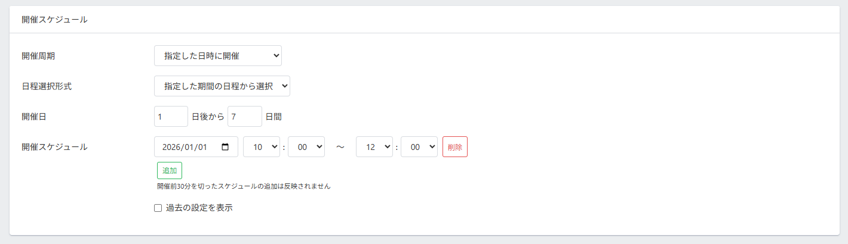Click the 開催前30分 notice text
The width and height of the screenshot is (848, 244).
pyautogui.click(x=244, y=186)
